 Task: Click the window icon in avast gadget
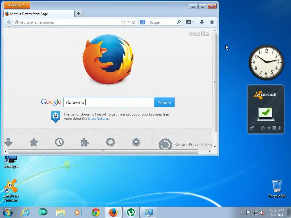[x=252, y=128]
